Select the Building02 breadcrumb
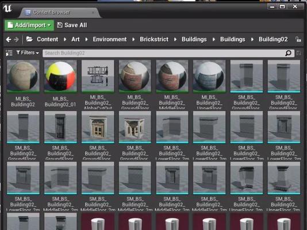Screen dimensions: 307x230 tap(273, 39)
